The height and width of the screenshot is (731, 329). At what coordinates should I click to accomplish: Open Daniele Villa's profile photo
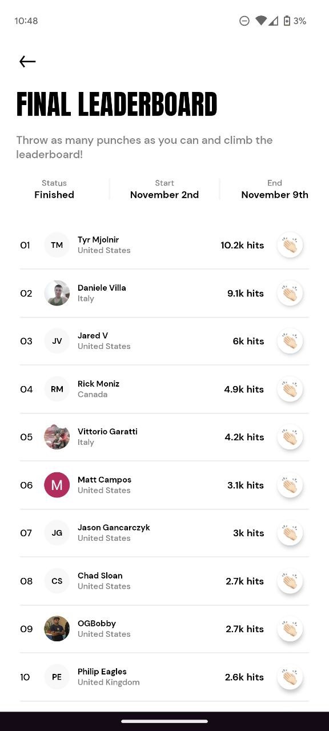click(57, 293)
